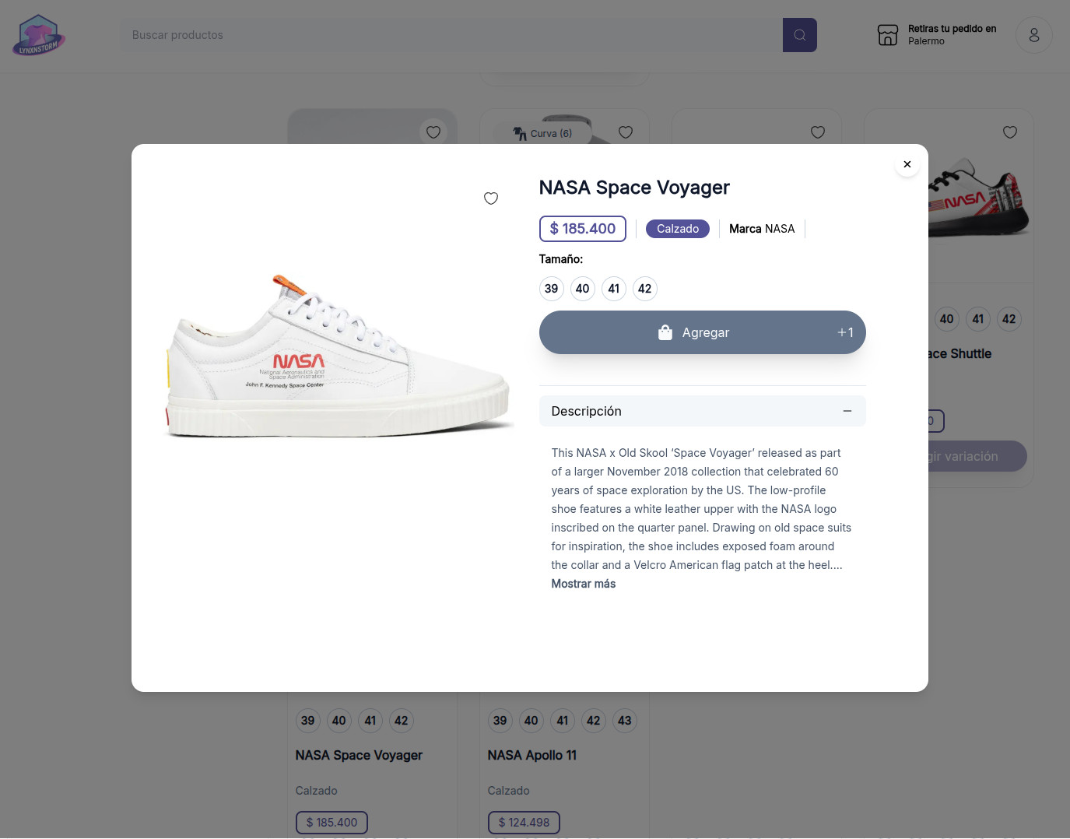This screenshot has height=839, width=1070.
Task: Click the Buscar productos search field
Action: (451, 35)
